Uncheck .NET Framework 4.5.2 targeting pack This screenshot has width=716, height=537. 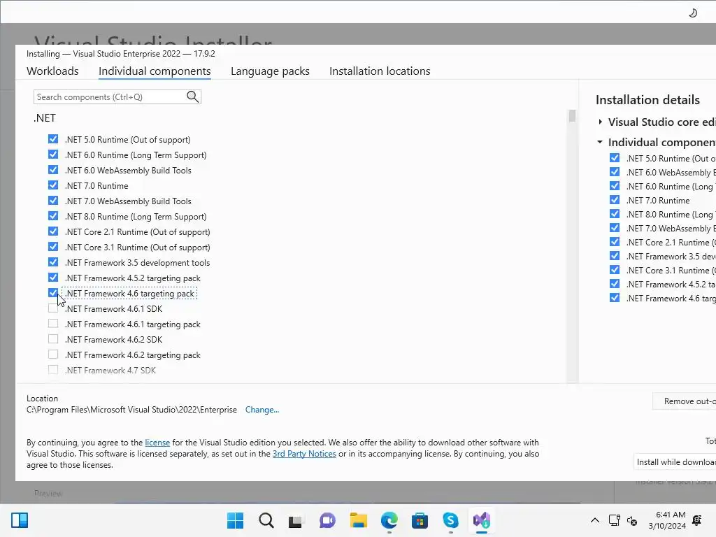tap(53, 277)
